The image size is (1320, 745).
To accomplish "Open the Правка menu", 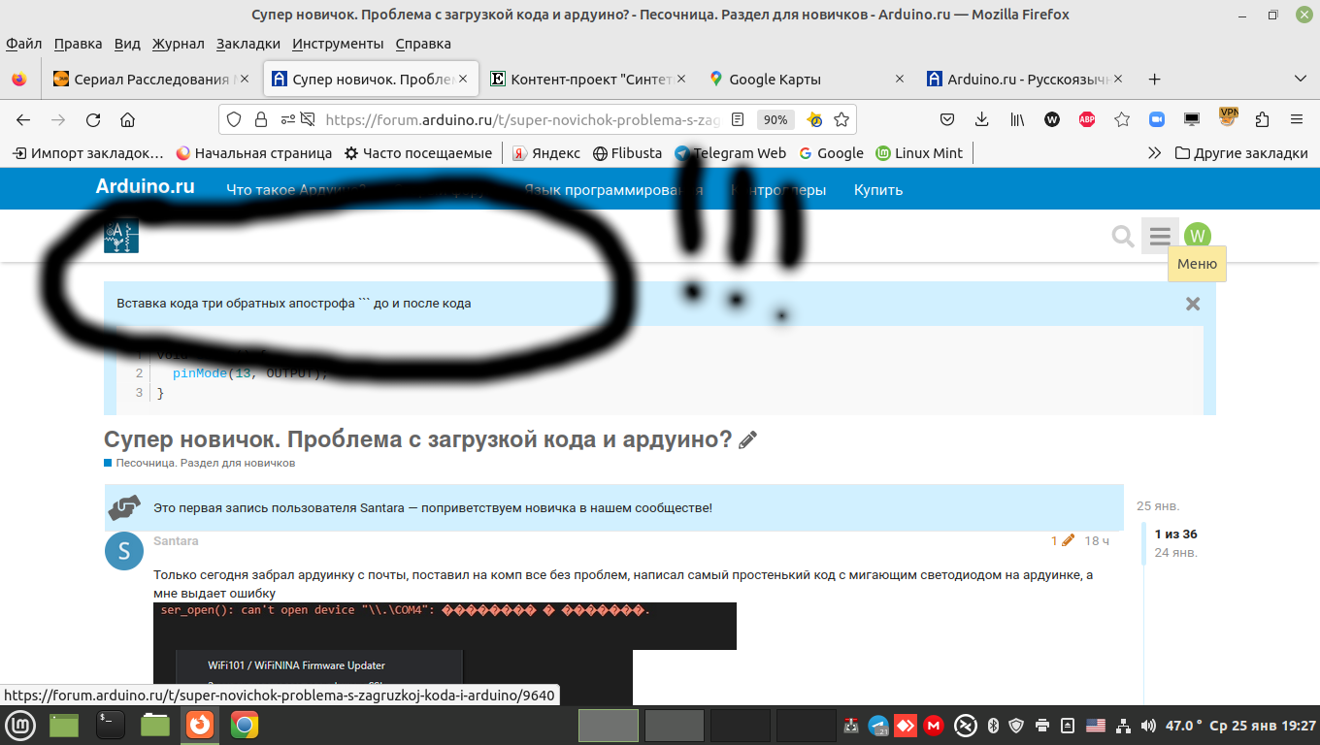I will (78, 44).
